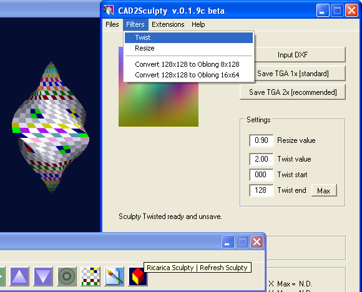This screenshot has width=362, height=292.
Task: Close the preview toolbar window
Action: [x=257, y=241]
